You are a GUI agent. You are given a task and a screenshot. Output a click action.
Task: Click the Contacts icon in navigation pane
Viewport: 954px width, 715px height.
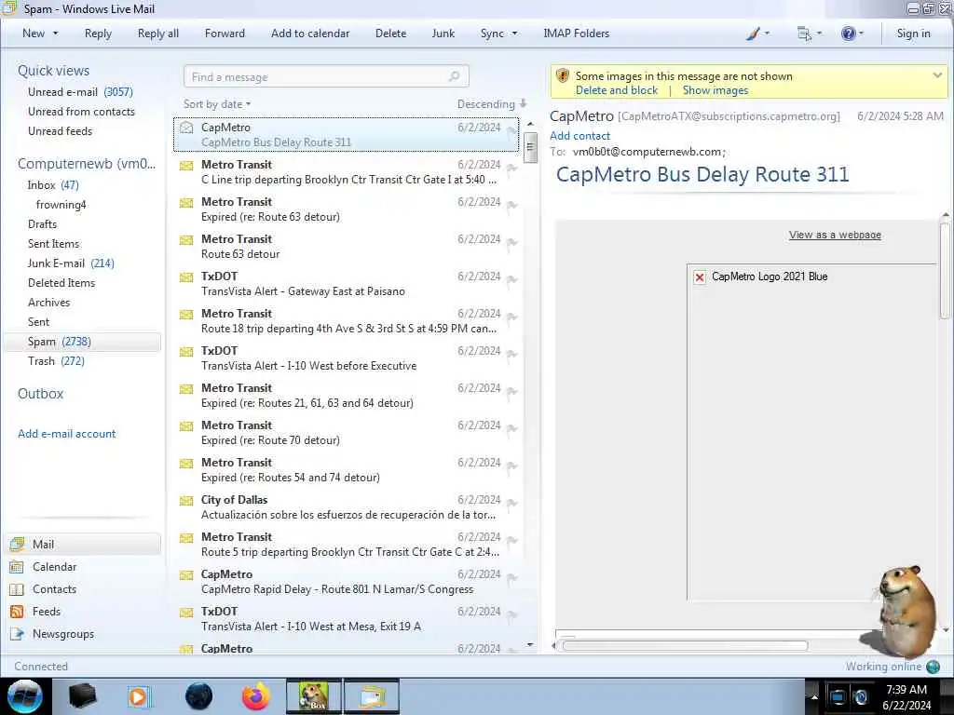pos(17,589)
